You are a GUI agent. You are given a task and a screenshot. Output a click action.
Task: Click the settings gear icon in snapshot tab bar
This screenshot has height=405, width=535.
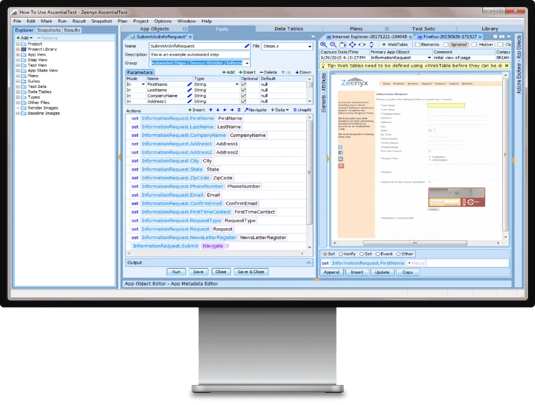click(494, 36)
